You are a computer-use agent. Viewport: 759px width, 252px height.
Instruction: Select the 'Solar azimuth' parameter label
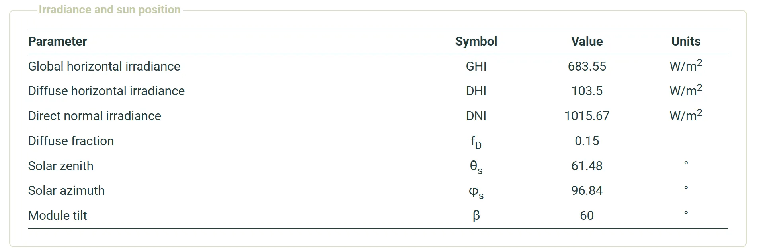pyautogui.click(x=66, y=190)
